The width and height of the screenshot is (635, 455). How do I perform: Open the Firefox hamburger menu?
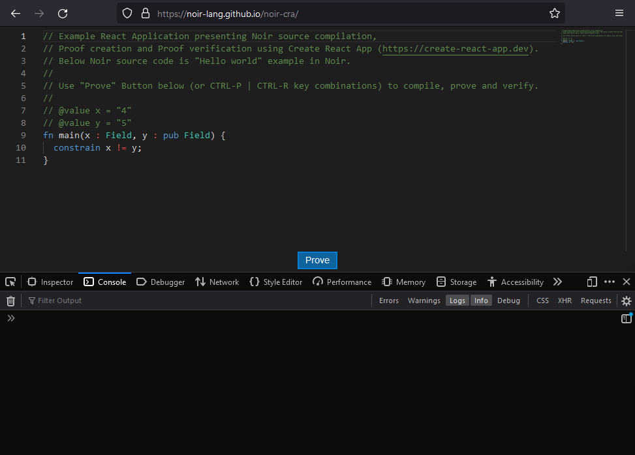[619, 13]
